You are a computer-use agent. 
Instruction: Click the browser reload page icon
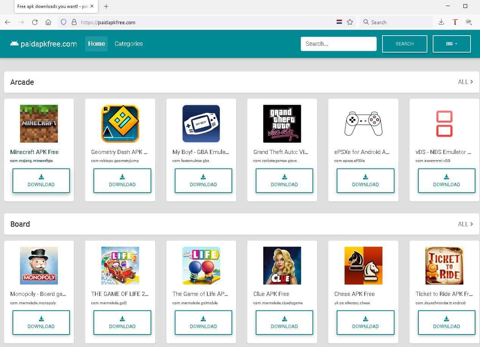pos(35,22)
